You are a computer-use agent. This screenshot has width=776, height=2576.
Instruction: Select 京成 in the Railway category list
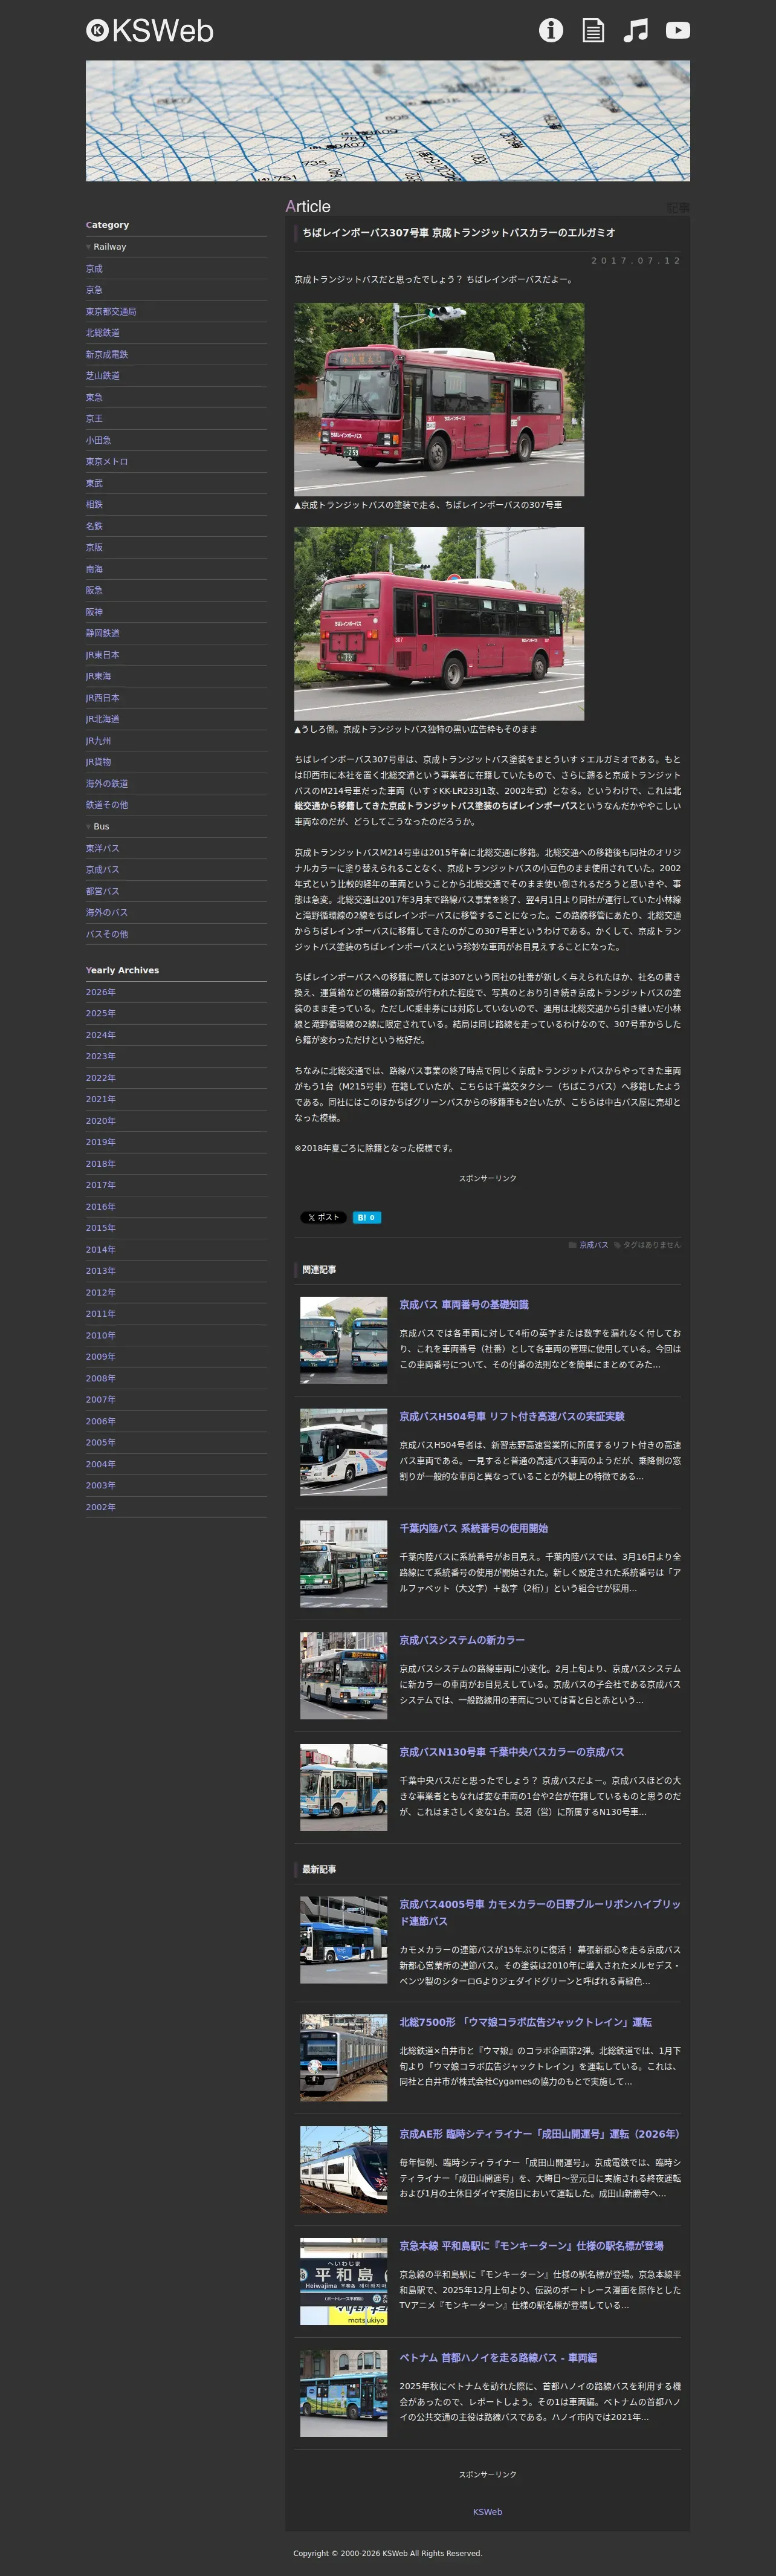coord(94,269)
